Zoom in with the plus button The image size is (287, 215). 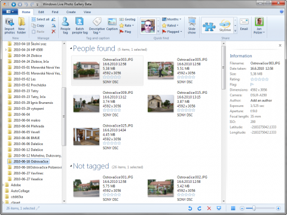[x=278, y=208]
